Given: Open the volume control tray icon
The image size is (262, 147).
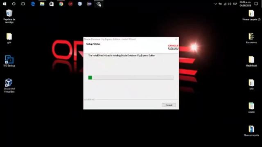Looking at the screenshot, I should tap(230, 4).
